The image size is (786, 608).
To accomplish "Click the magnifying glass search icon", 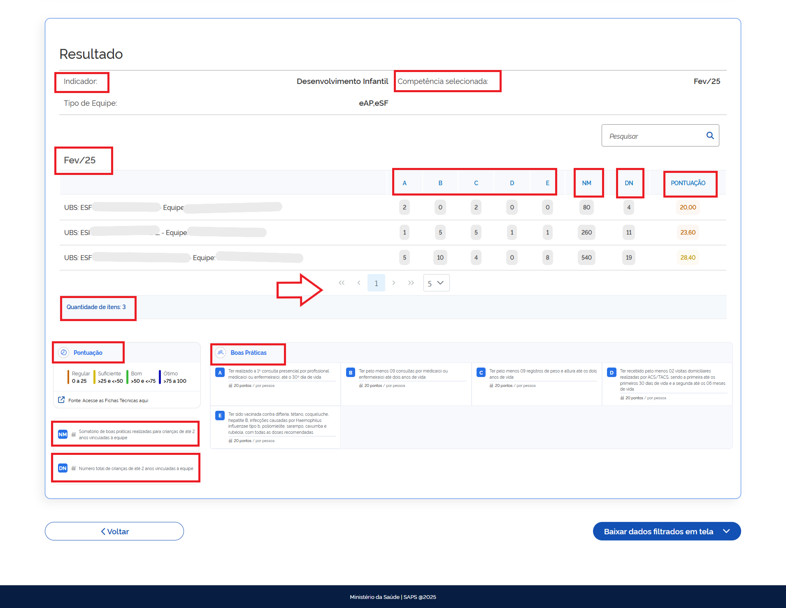I will click(x=710, y=135).
